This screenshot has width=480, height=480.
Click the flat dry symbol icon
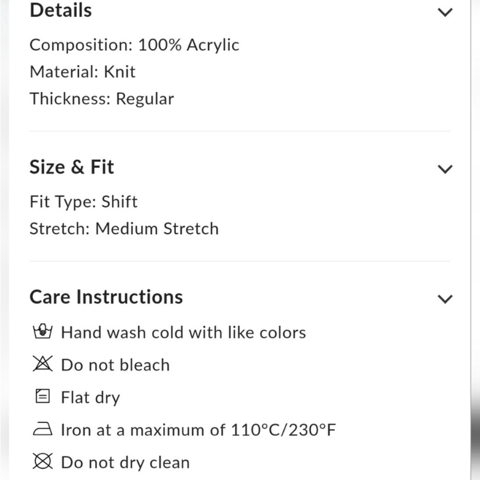point(42,397)
